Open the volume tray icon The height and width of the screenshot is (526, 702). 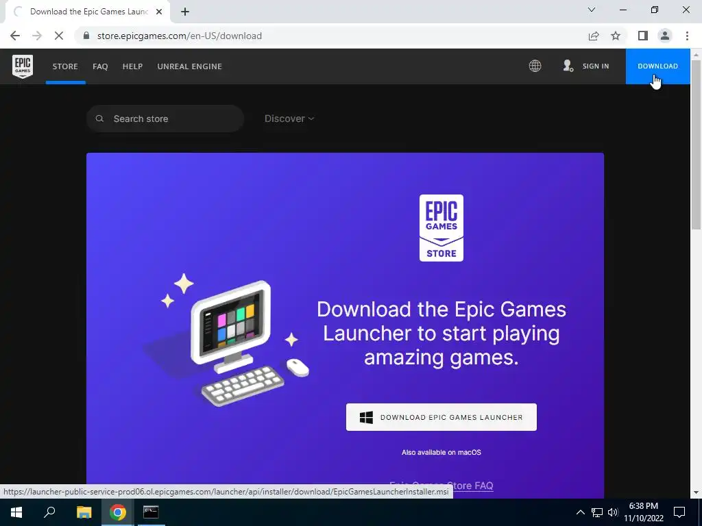(x=613, y=512)
